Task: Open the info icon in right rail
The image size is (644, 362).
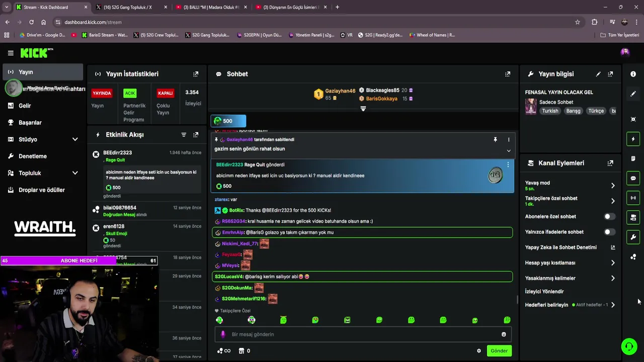Action: click(633, 74)
